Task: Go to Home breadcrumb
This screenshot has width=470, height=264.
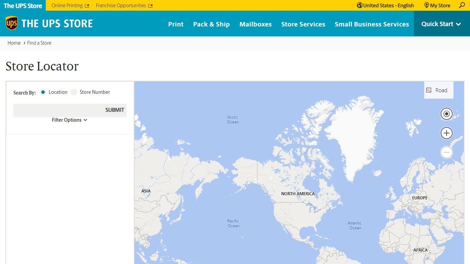Action: coord(14,43)
